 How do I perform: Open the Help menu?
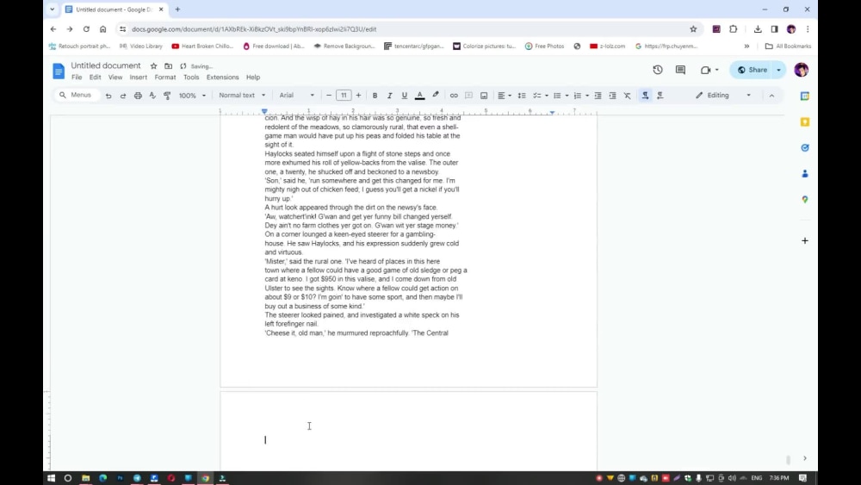253,78
